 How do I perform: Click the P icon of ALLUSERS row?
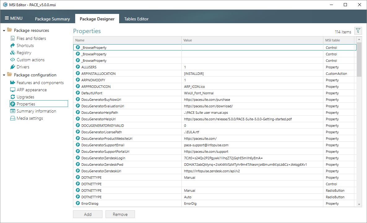[78, 67]
